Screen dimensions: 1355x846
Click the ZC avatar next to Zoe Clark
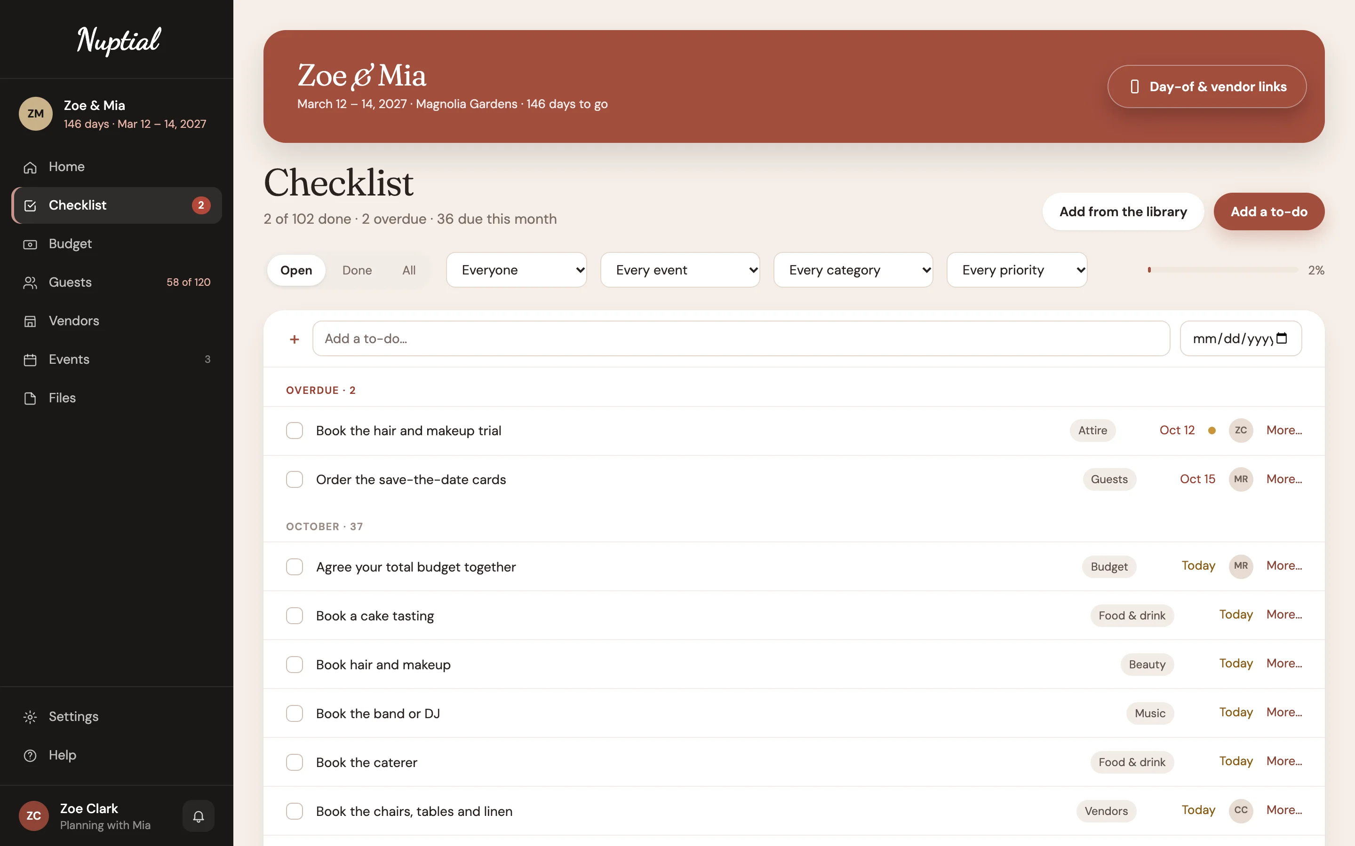[x=33, y=816]
